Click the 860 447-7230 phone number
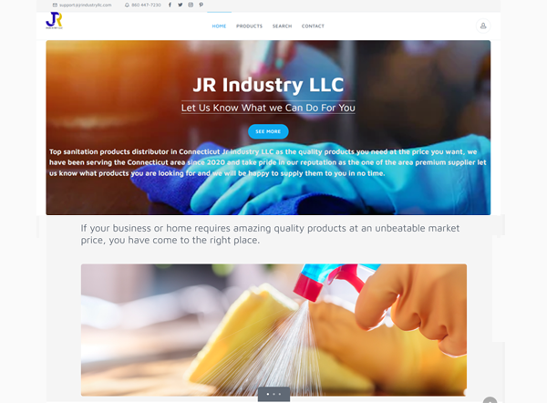This screenshot has width=547, height=403. point(146,5)
